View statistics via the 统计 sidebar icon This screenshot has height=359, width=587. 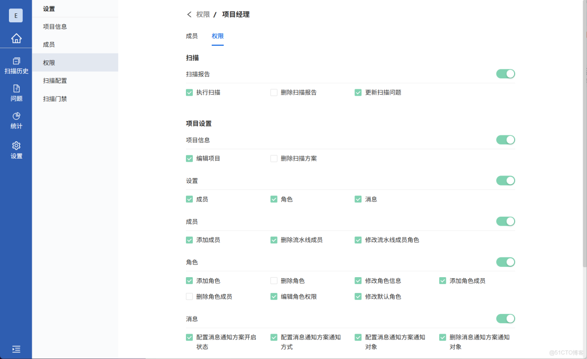click(x=16, y=121)
